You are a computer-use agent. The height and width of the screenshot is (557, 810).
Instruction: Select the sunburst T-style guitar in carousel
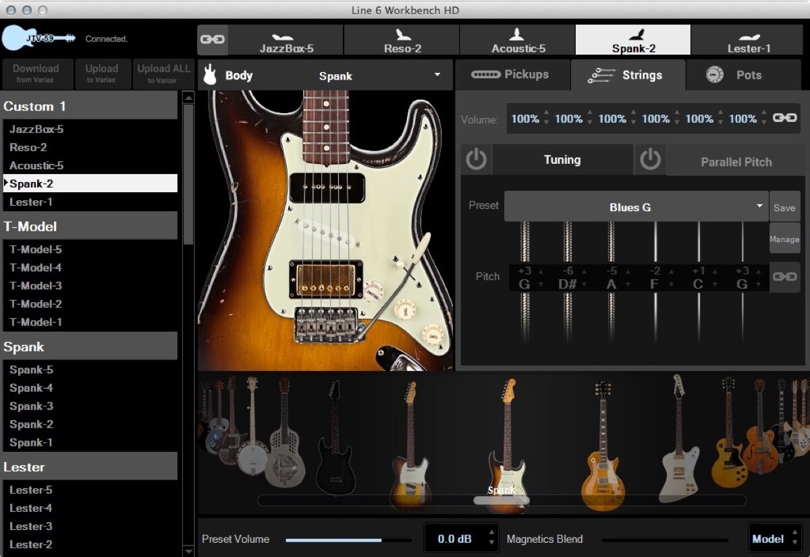(x=410, y=445)
